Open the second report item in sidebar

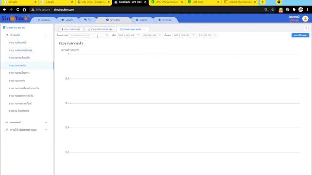pos(20,50)
